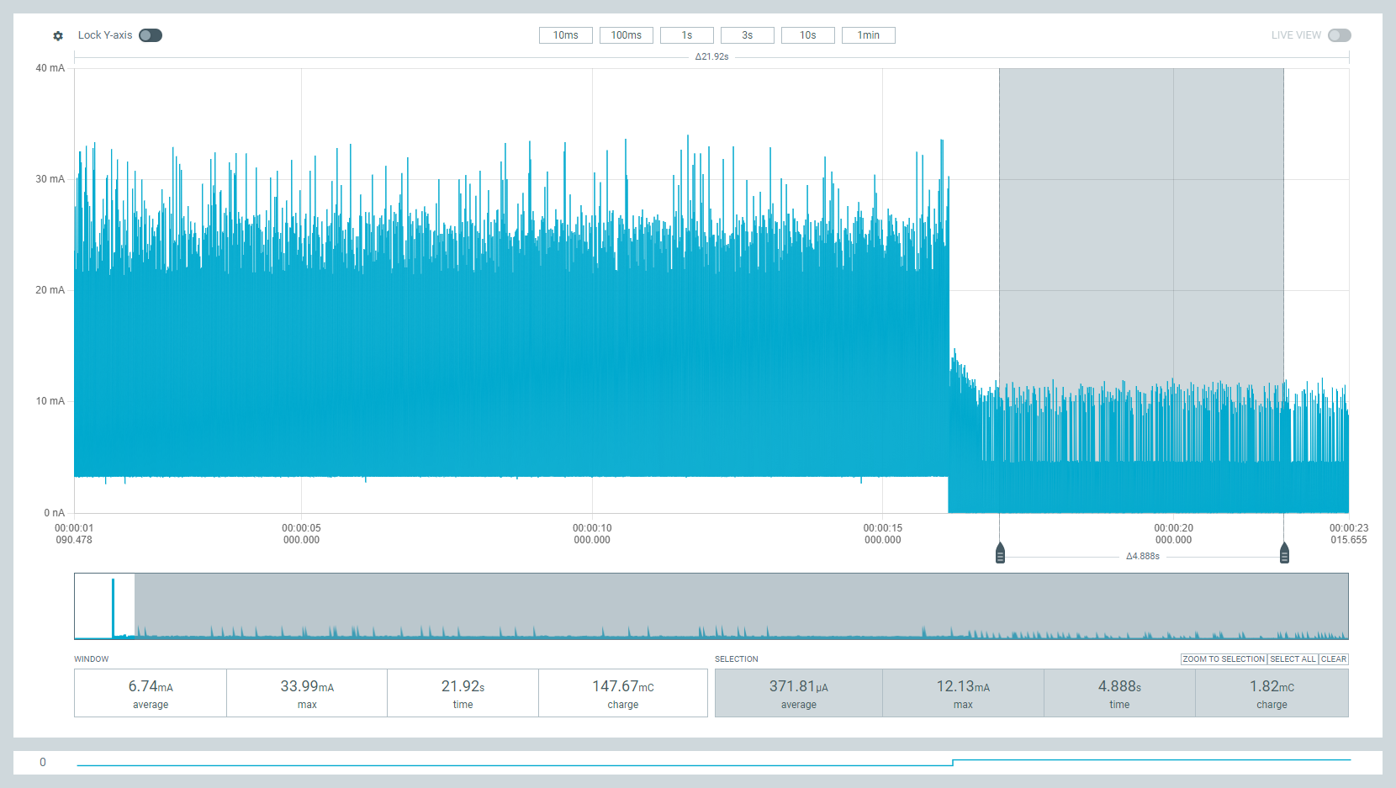Image resolution: width=1396 pixels, height=788 pixels.
Task: Enable the Live View toggle
Action: 1339,35
